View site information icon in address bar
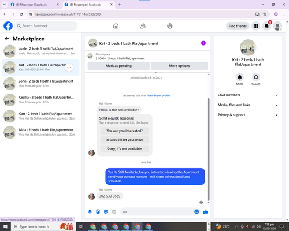 point(31,14)
